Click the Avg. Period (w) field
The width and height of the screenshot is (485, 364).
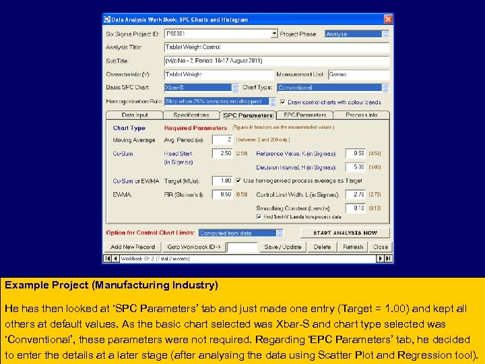tap(222, 140)
